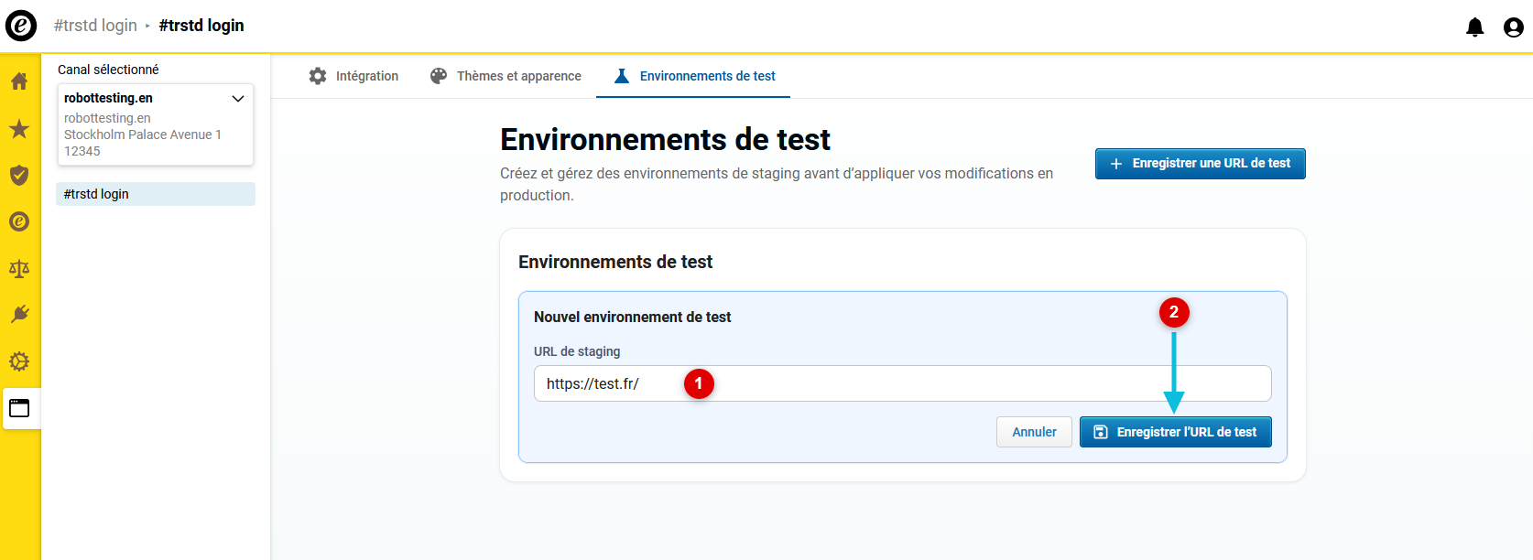This screenshot has height=560, width=1533.
Task: Click the Annuler button
Action: [x=1034, y=432]
